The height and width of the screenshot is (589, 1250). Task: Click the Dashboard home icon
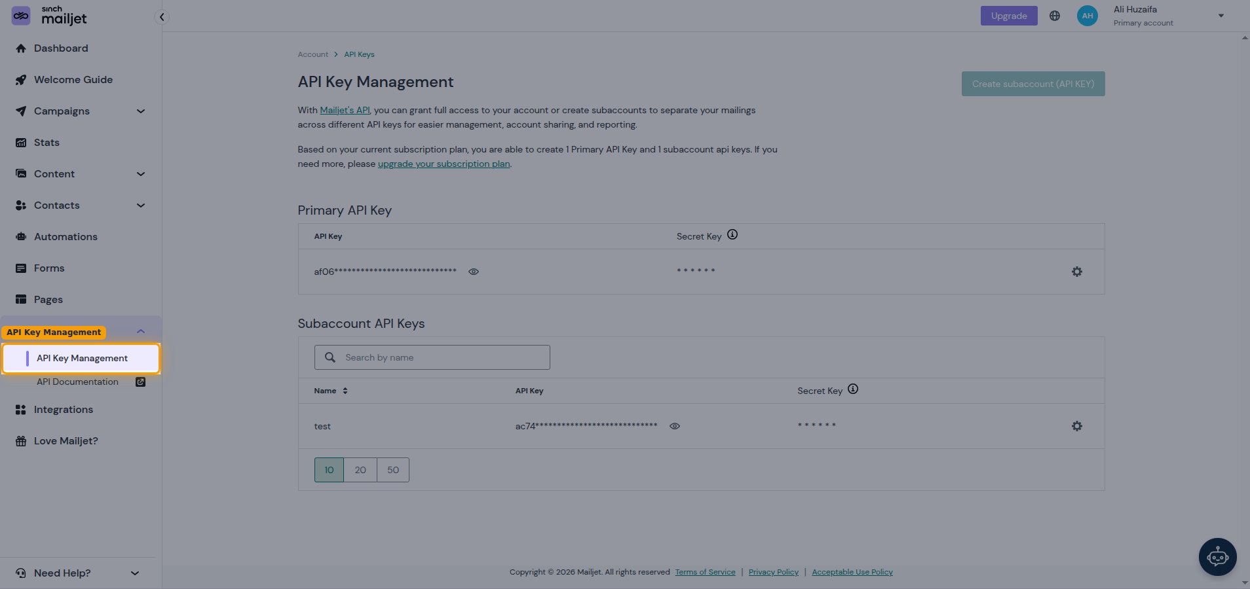coord(21,48)
